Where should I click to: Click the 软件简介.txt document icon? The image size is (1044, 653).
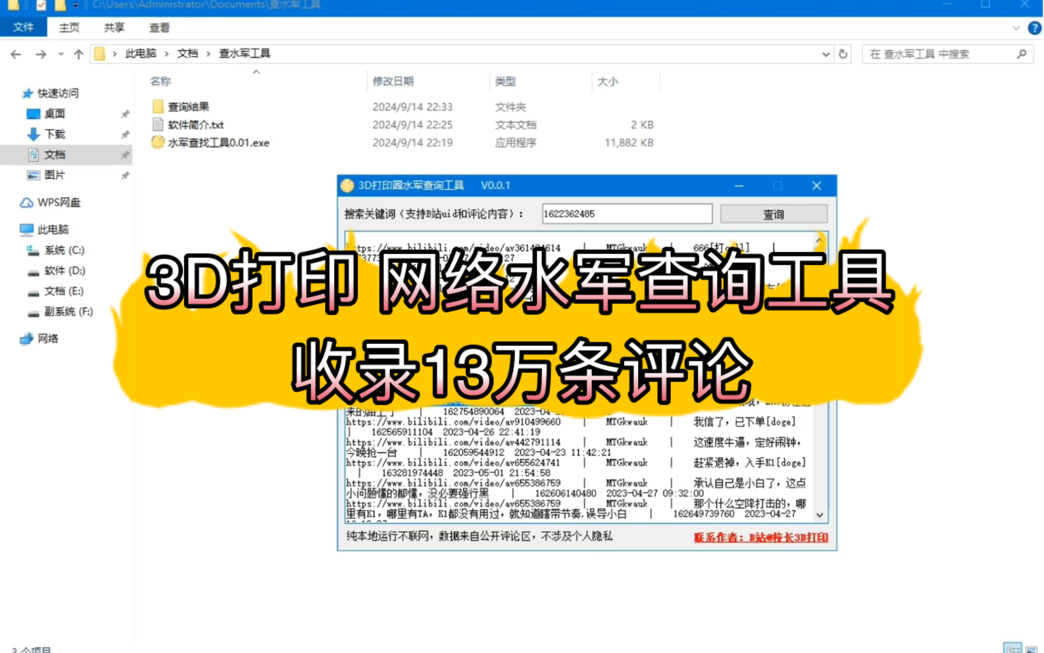tap(158, 124)
